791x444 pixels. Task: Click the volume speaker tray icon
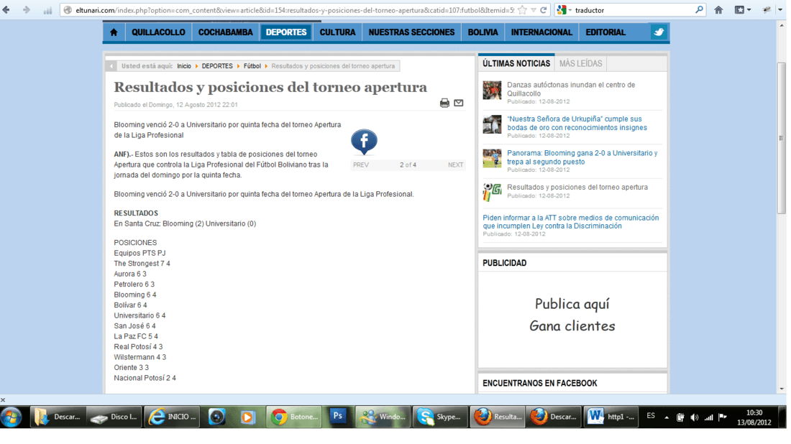click(695, 417)
